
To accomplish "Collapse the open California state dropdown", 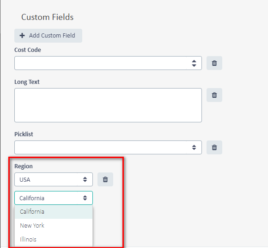I will coord(54,198).
